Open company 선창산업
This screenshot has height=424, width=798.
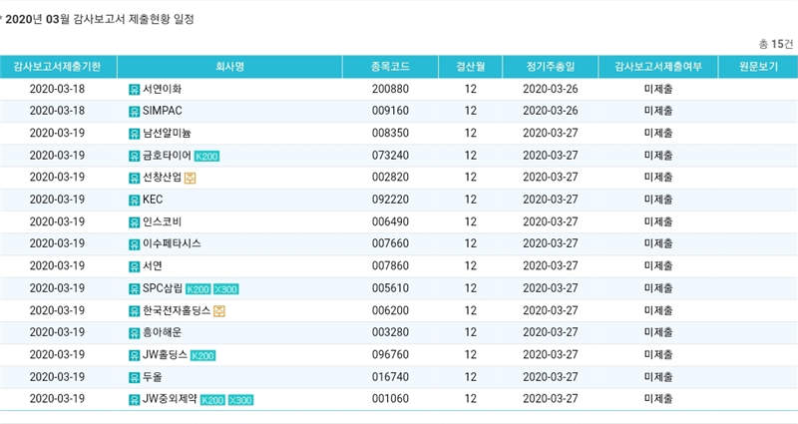coord(162,178)
